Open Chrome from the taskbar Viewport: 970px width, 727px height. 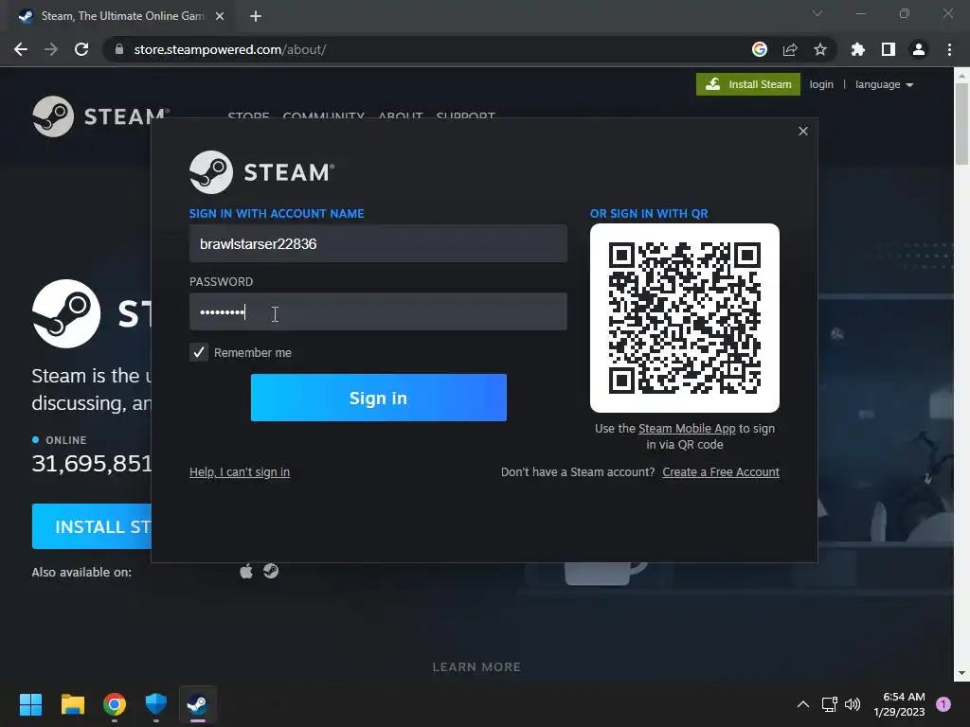115,704
